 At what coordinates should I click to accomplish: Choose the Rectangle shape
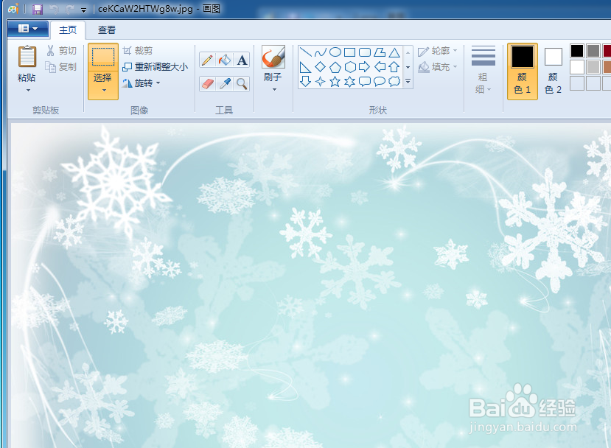pyautogui.click(x=350, y=52)
